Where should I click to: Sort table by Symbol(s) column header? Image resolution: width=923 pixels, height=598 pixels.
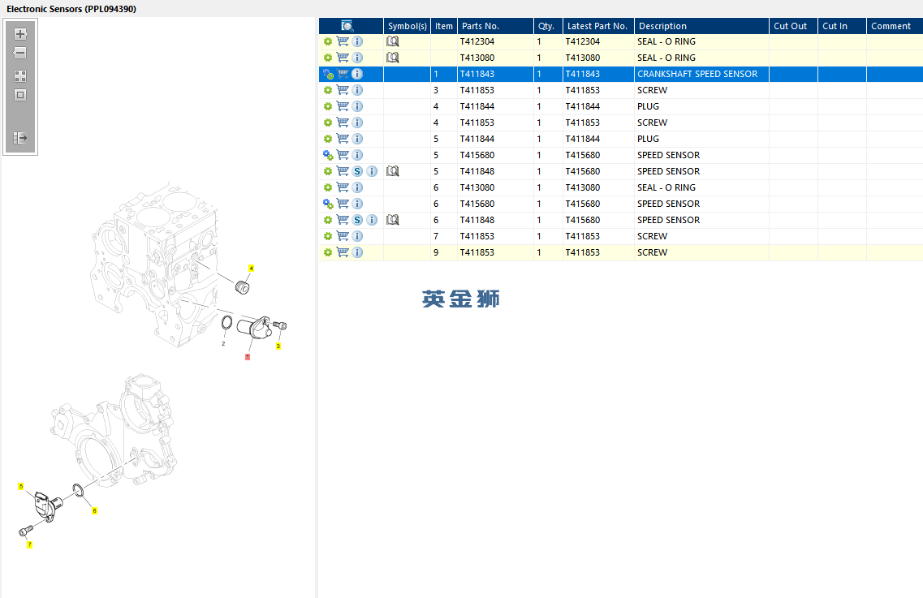click(x=408, y=26)
